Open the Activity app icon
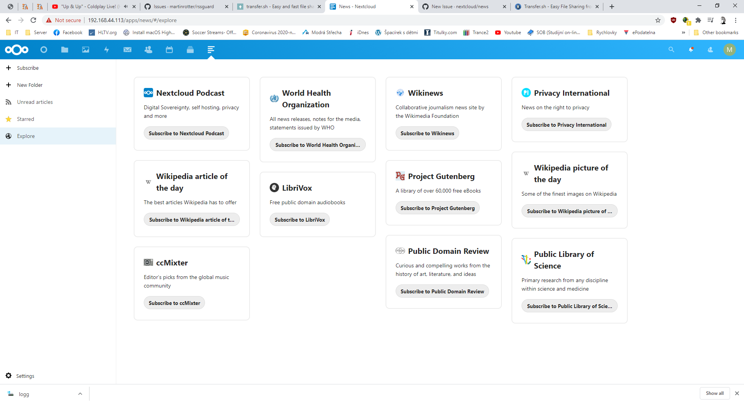This screenshot has height=403, width=744. tap(107, 50)
